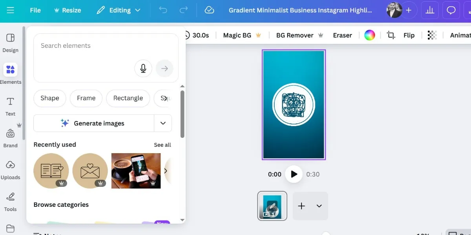Open the Resize option

68,10
